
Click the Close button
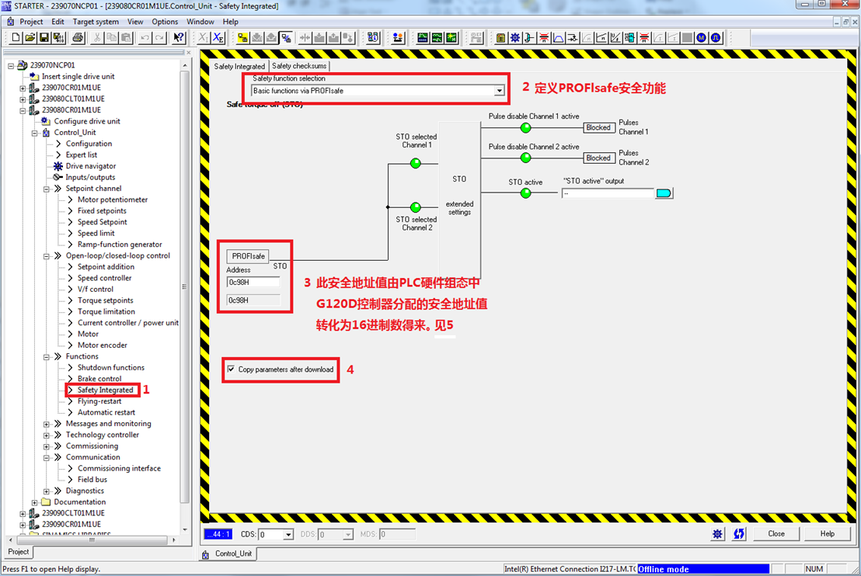(776, 534)
